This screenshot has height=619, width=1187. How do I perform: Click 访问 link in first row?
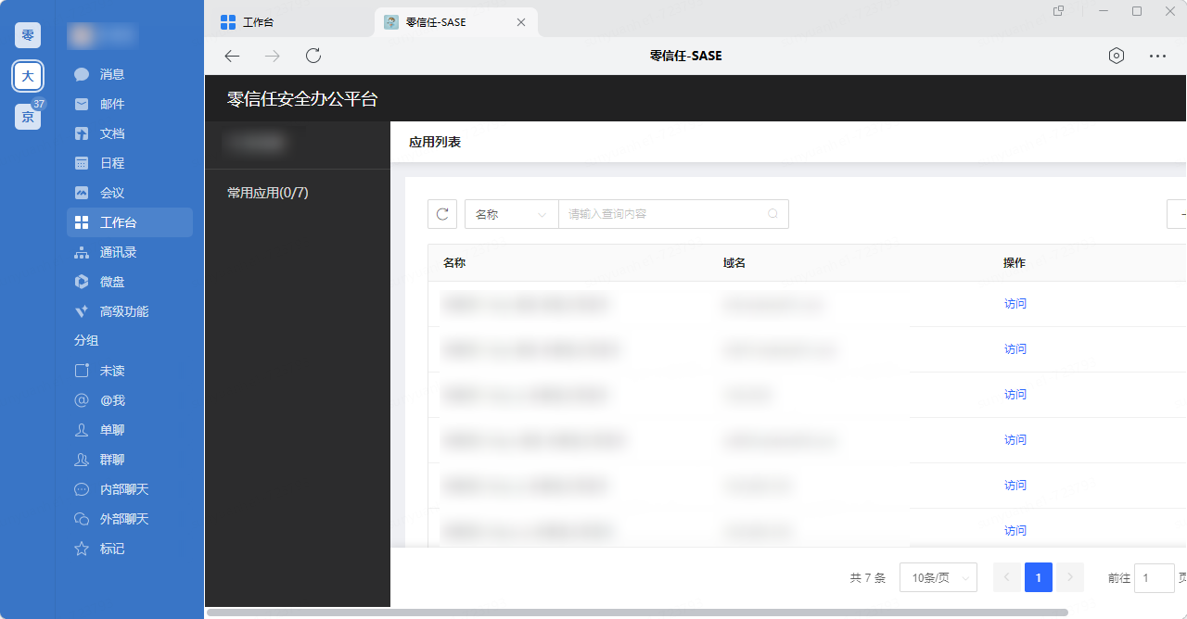(1015, 304)
